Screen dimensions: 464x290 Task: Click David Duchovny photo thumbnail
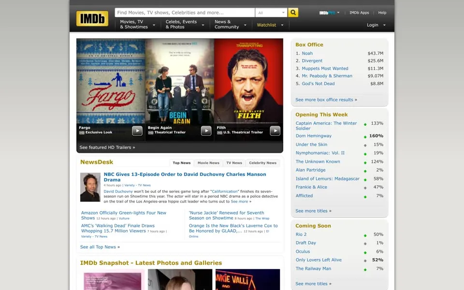pos(90,188)
